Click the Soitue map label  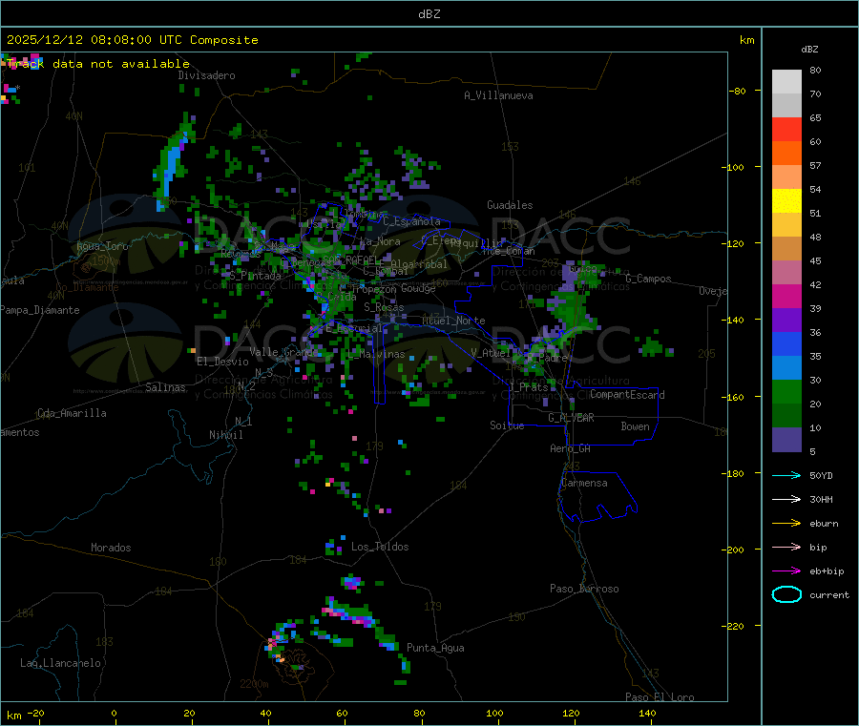(x=508, y=425)
